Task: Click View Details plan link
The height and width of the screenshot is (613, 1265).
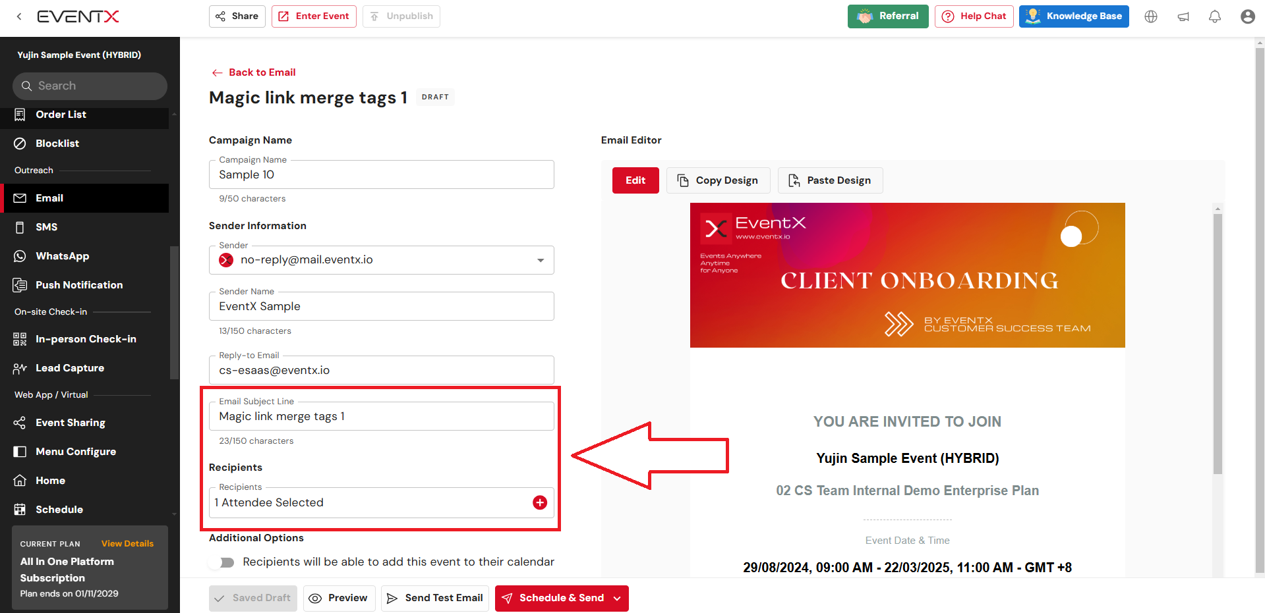Action: (x=127, y=544)
